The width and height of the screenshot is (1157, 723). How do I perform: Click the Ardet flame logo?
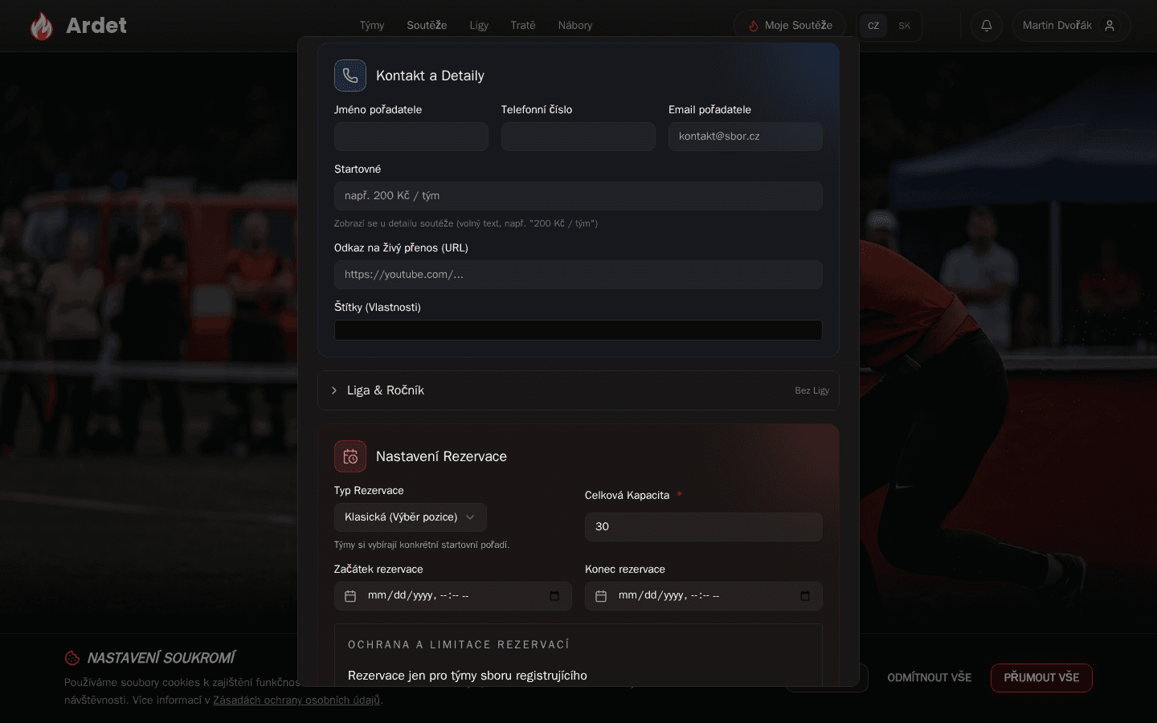[42, 26]
